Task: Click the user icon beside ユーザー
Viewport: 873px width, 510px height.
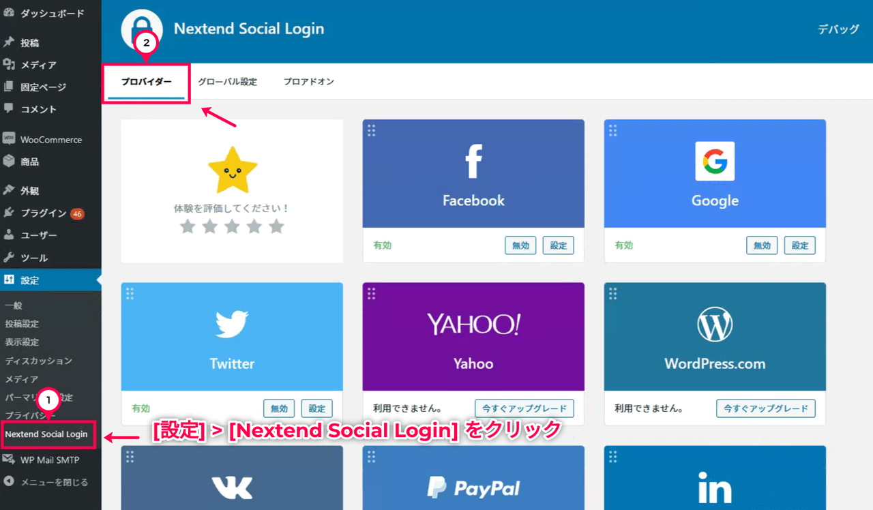Action: [x=9, y=235]
